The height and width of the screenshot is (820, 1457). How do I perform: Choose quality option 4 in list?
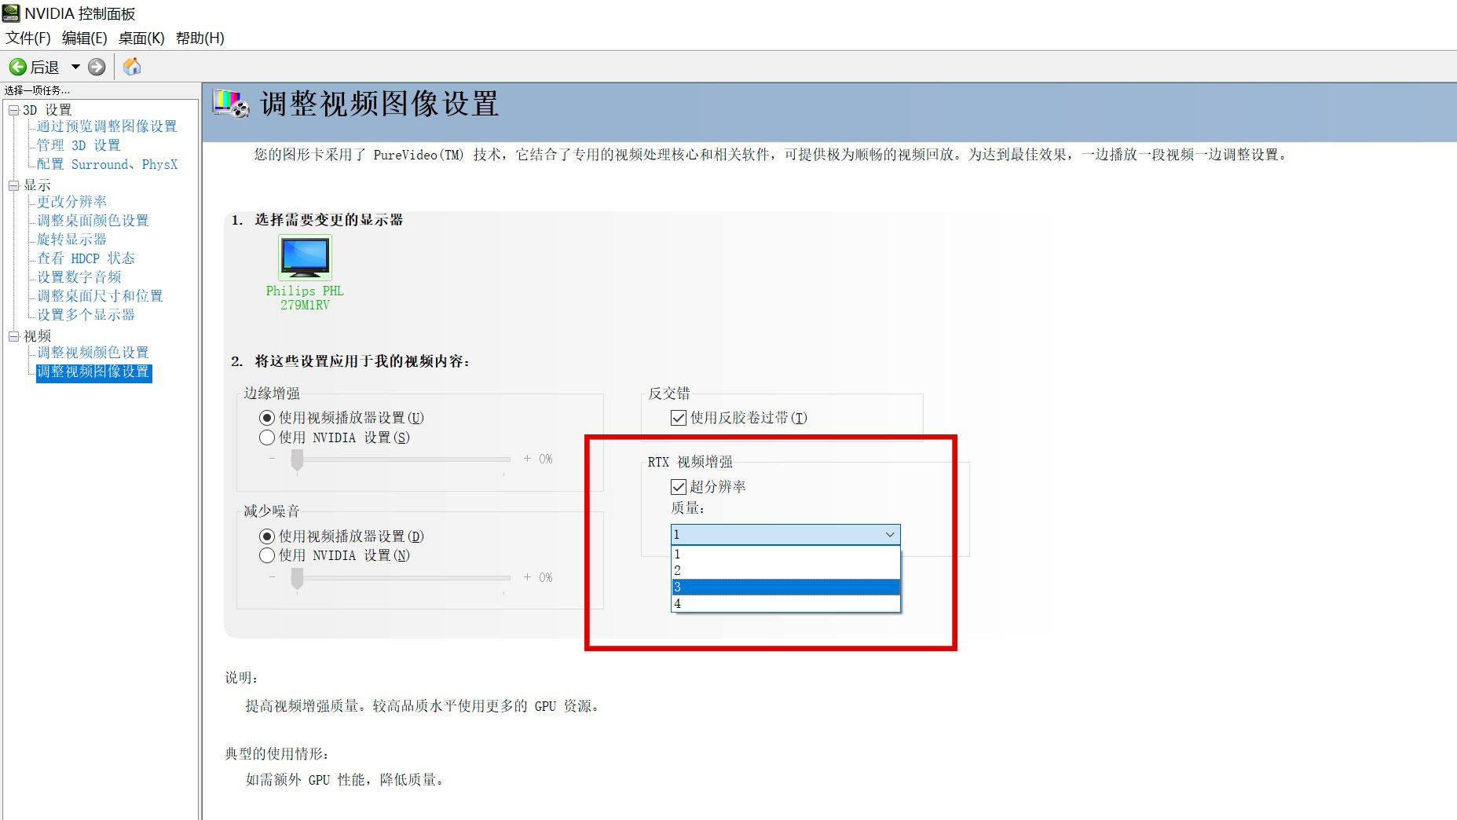(x=785, y=604)
